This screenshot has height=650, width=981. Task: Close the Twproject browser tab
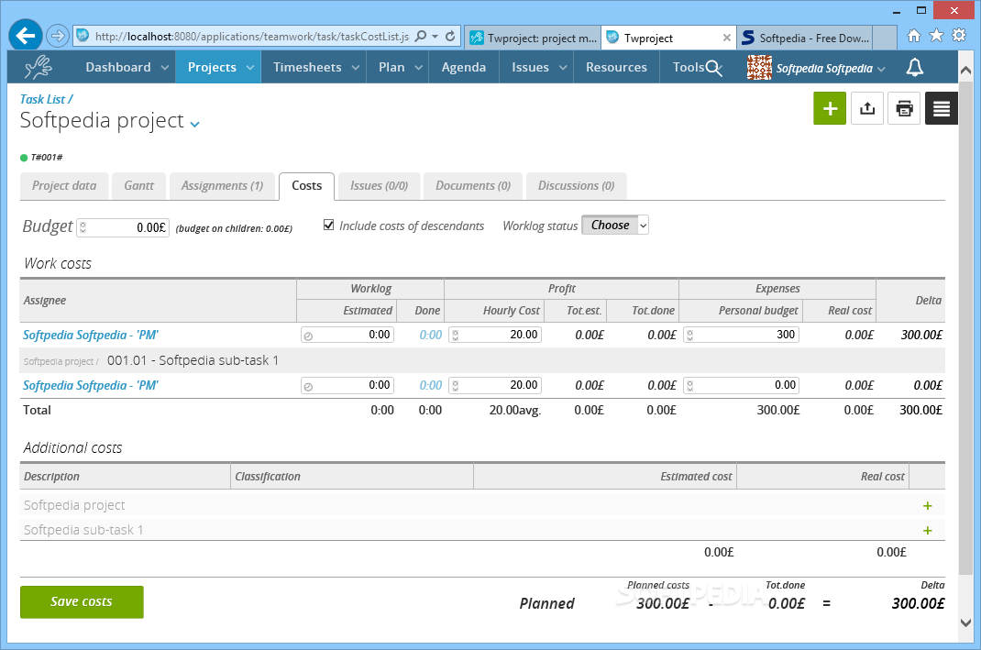tap(726, 38)
